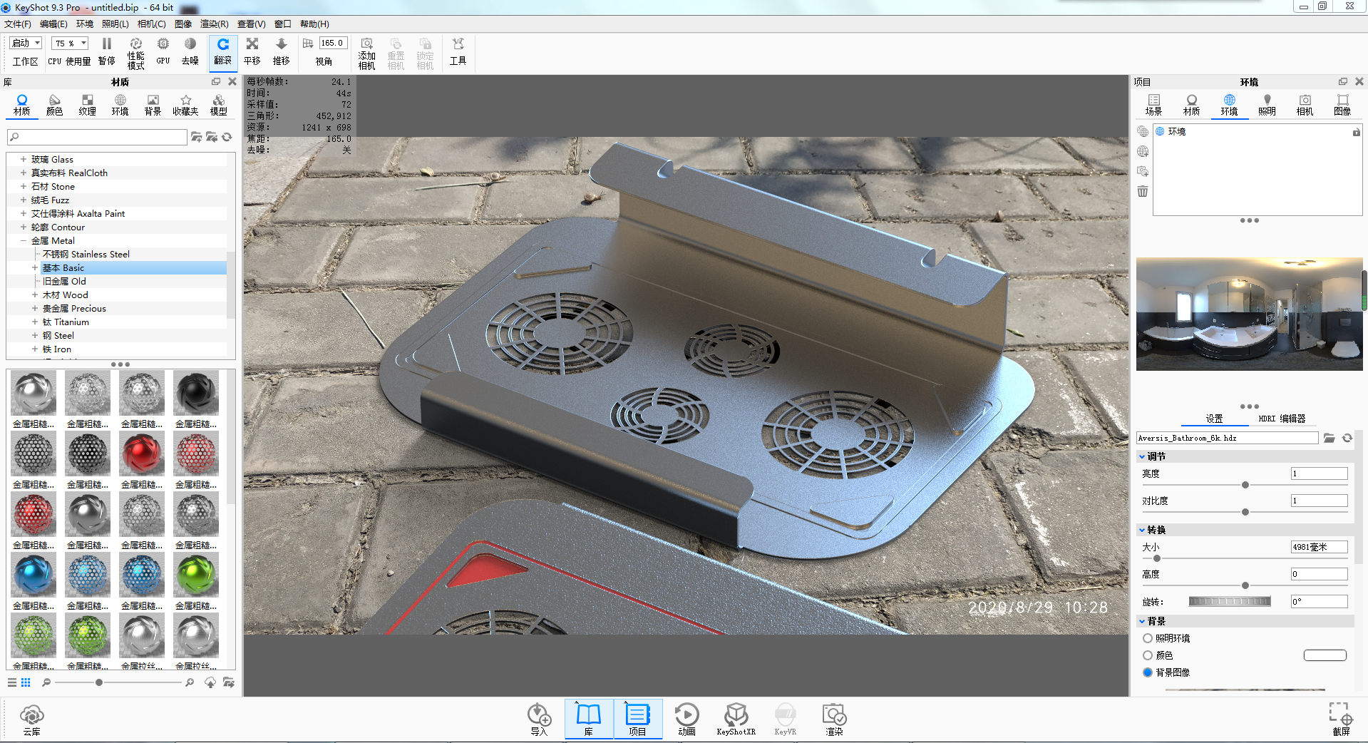1368x743 pixels.
Task: Select the 平移 pan tool
Action: pos(252,52)
